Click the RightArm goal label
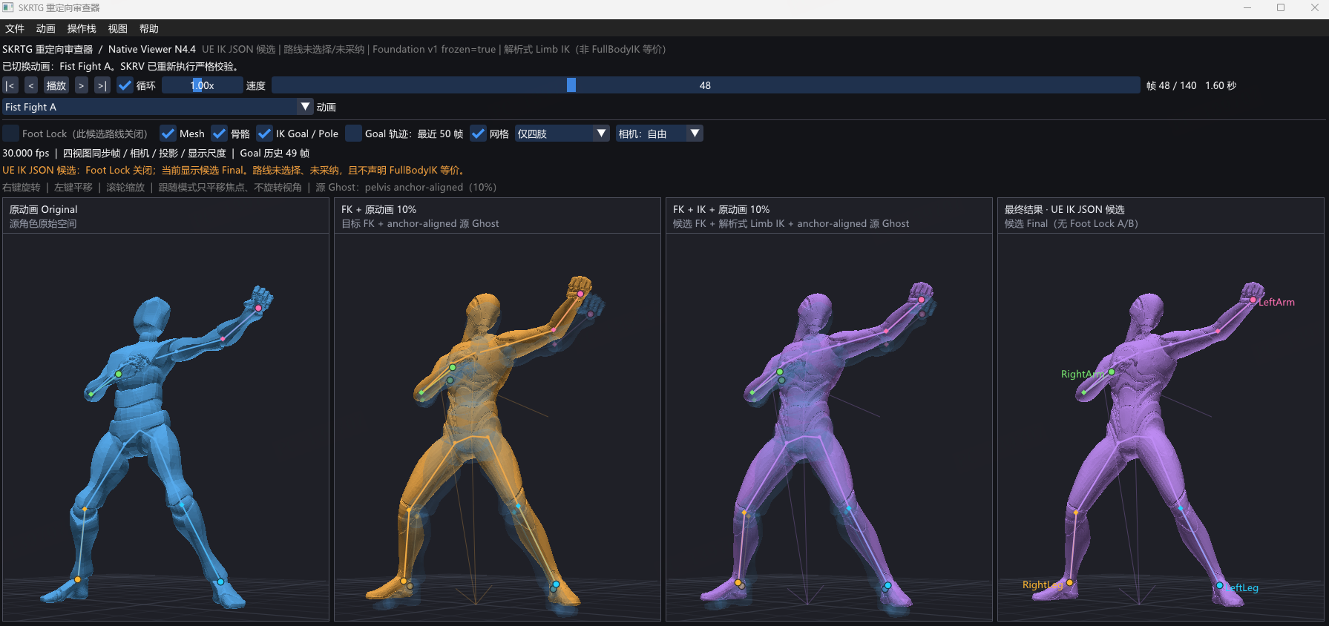This screenshot has width=1329, height=626. click(1083, 374)
